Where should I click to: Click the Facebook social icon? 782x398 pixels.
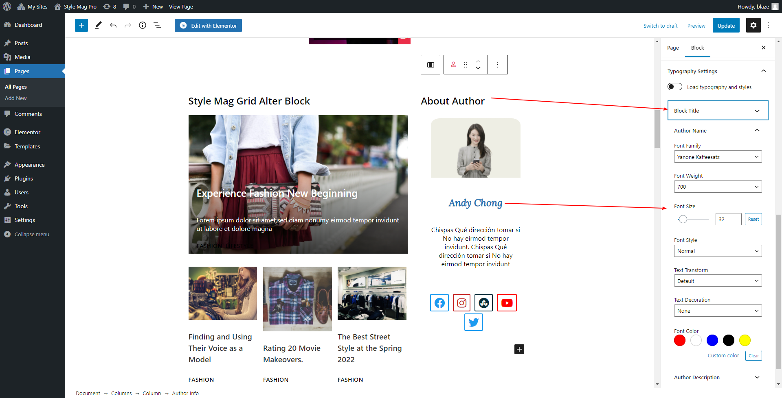pos(439,303)
